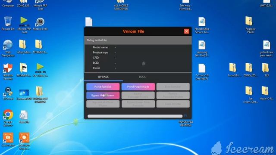Click the Pwnd Ramdisk button
276x155 pixels.
click(103, 87)
